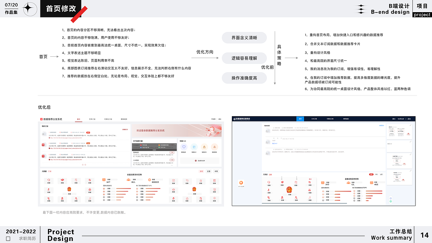Open 测试1457 link in right mockup
The width and height of the screenshot is (432, 243).
tap(275, 143)
